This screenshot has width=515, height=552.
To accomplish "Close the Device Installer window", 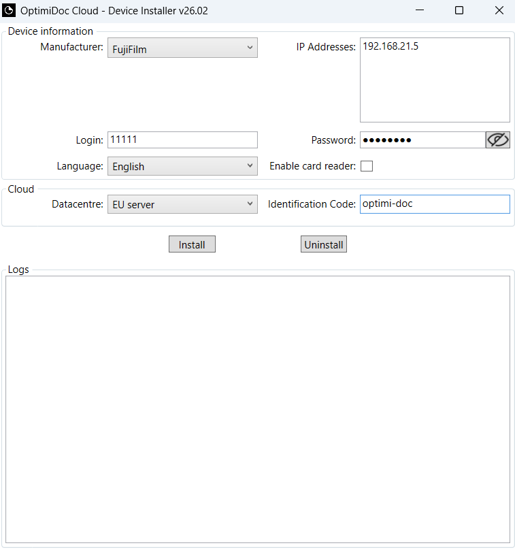I will pyautogui.click(x=499, y=10).
